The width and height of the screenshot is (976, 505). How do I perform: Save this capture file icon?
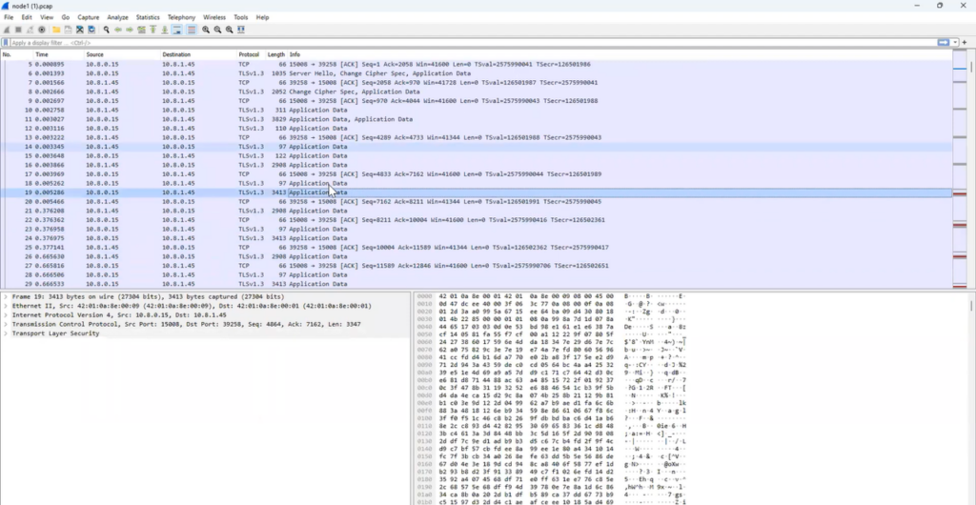(68, 30)
